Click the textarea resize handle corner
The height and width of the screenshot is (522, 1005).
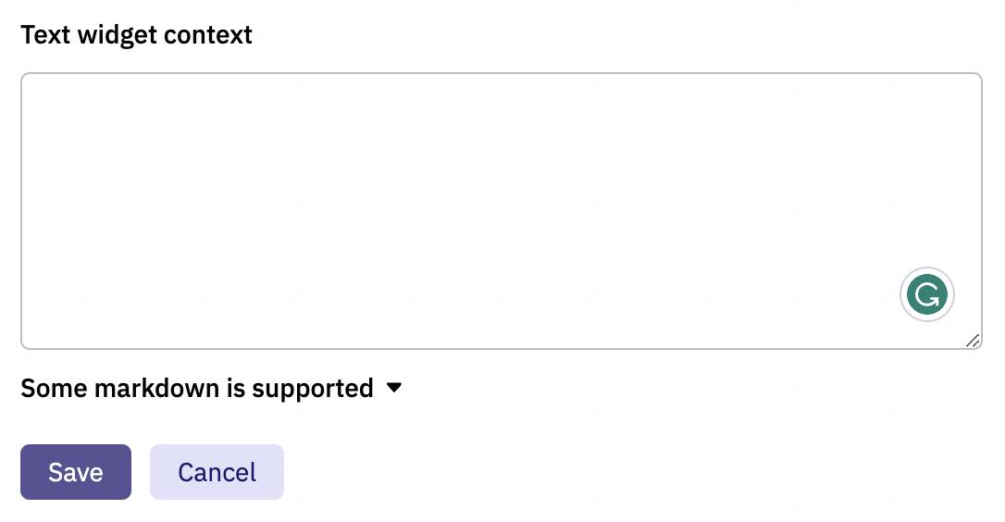click(x=973, y=341)
